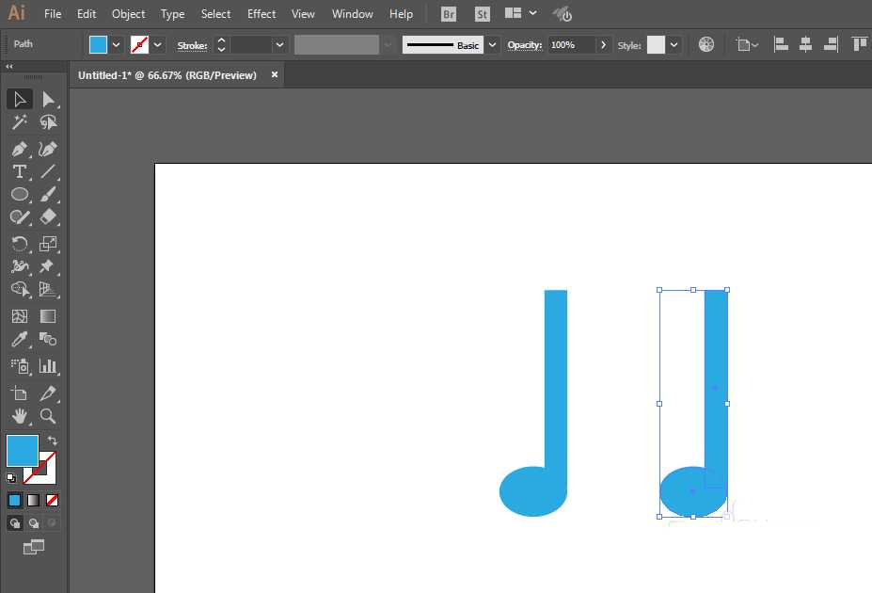Set the fill color to None
Screen dimensions: 872x593
pyautogui.click(x=51, y=500)
